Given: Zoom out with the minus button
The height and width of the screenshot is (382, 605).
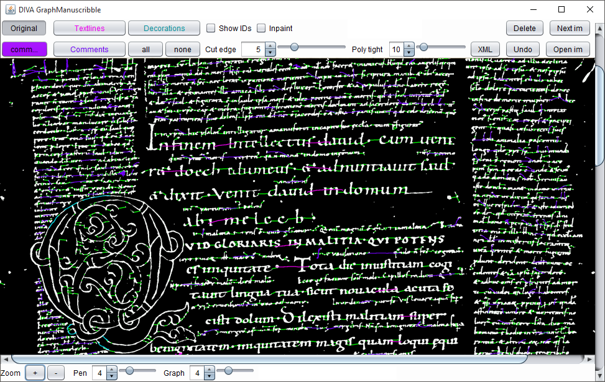Looking at the screenshot, I should [56, 373].
